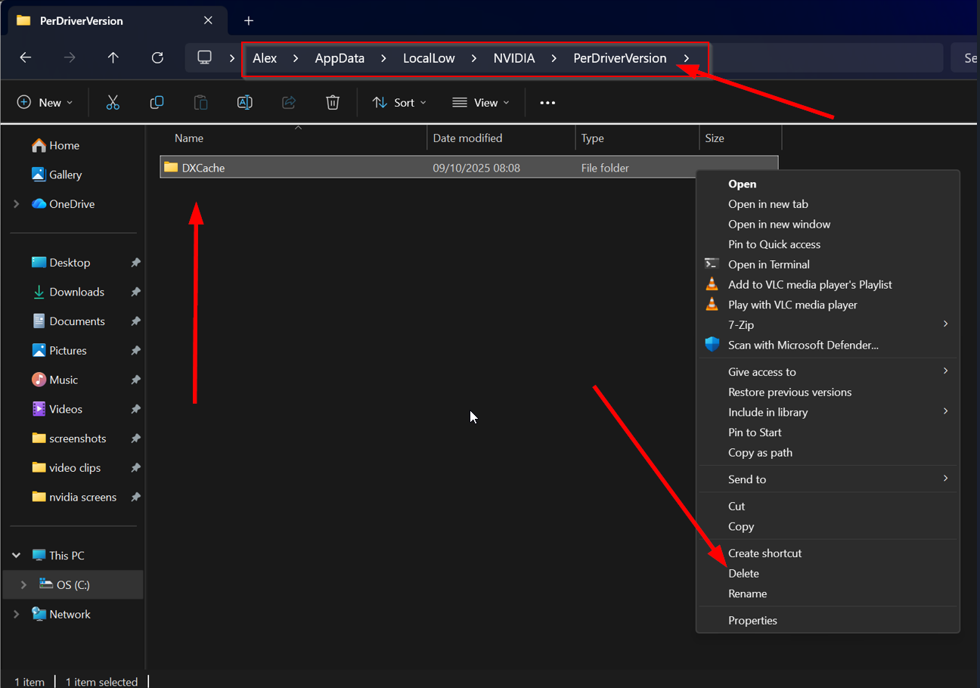The image size is (980, 688).
Task: Open the Sort dropdown
Action: coord(399,103)
